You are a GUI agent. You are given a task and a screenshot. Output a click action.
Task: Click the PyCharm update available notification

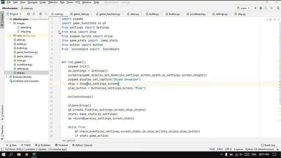(36, 149)
